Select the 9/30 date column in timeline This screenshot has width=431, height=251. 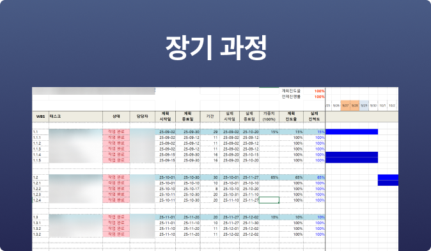[x=373, y=106]
